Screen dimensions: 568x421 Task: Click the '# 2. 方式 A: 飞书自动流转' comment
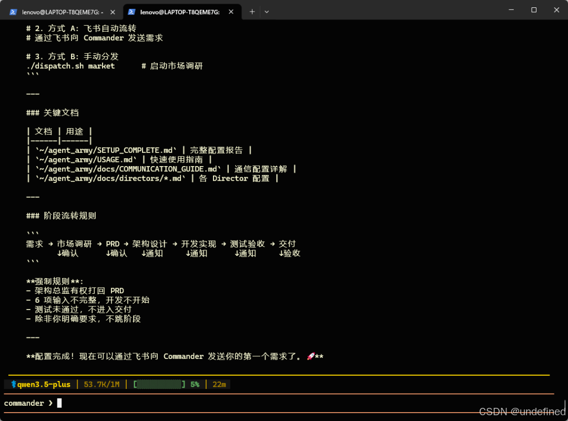pos(81,28)
